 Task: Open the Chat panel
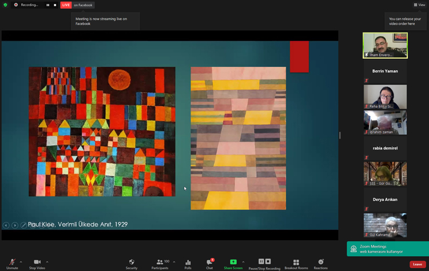pyautogui.click(x=209, y=262)
